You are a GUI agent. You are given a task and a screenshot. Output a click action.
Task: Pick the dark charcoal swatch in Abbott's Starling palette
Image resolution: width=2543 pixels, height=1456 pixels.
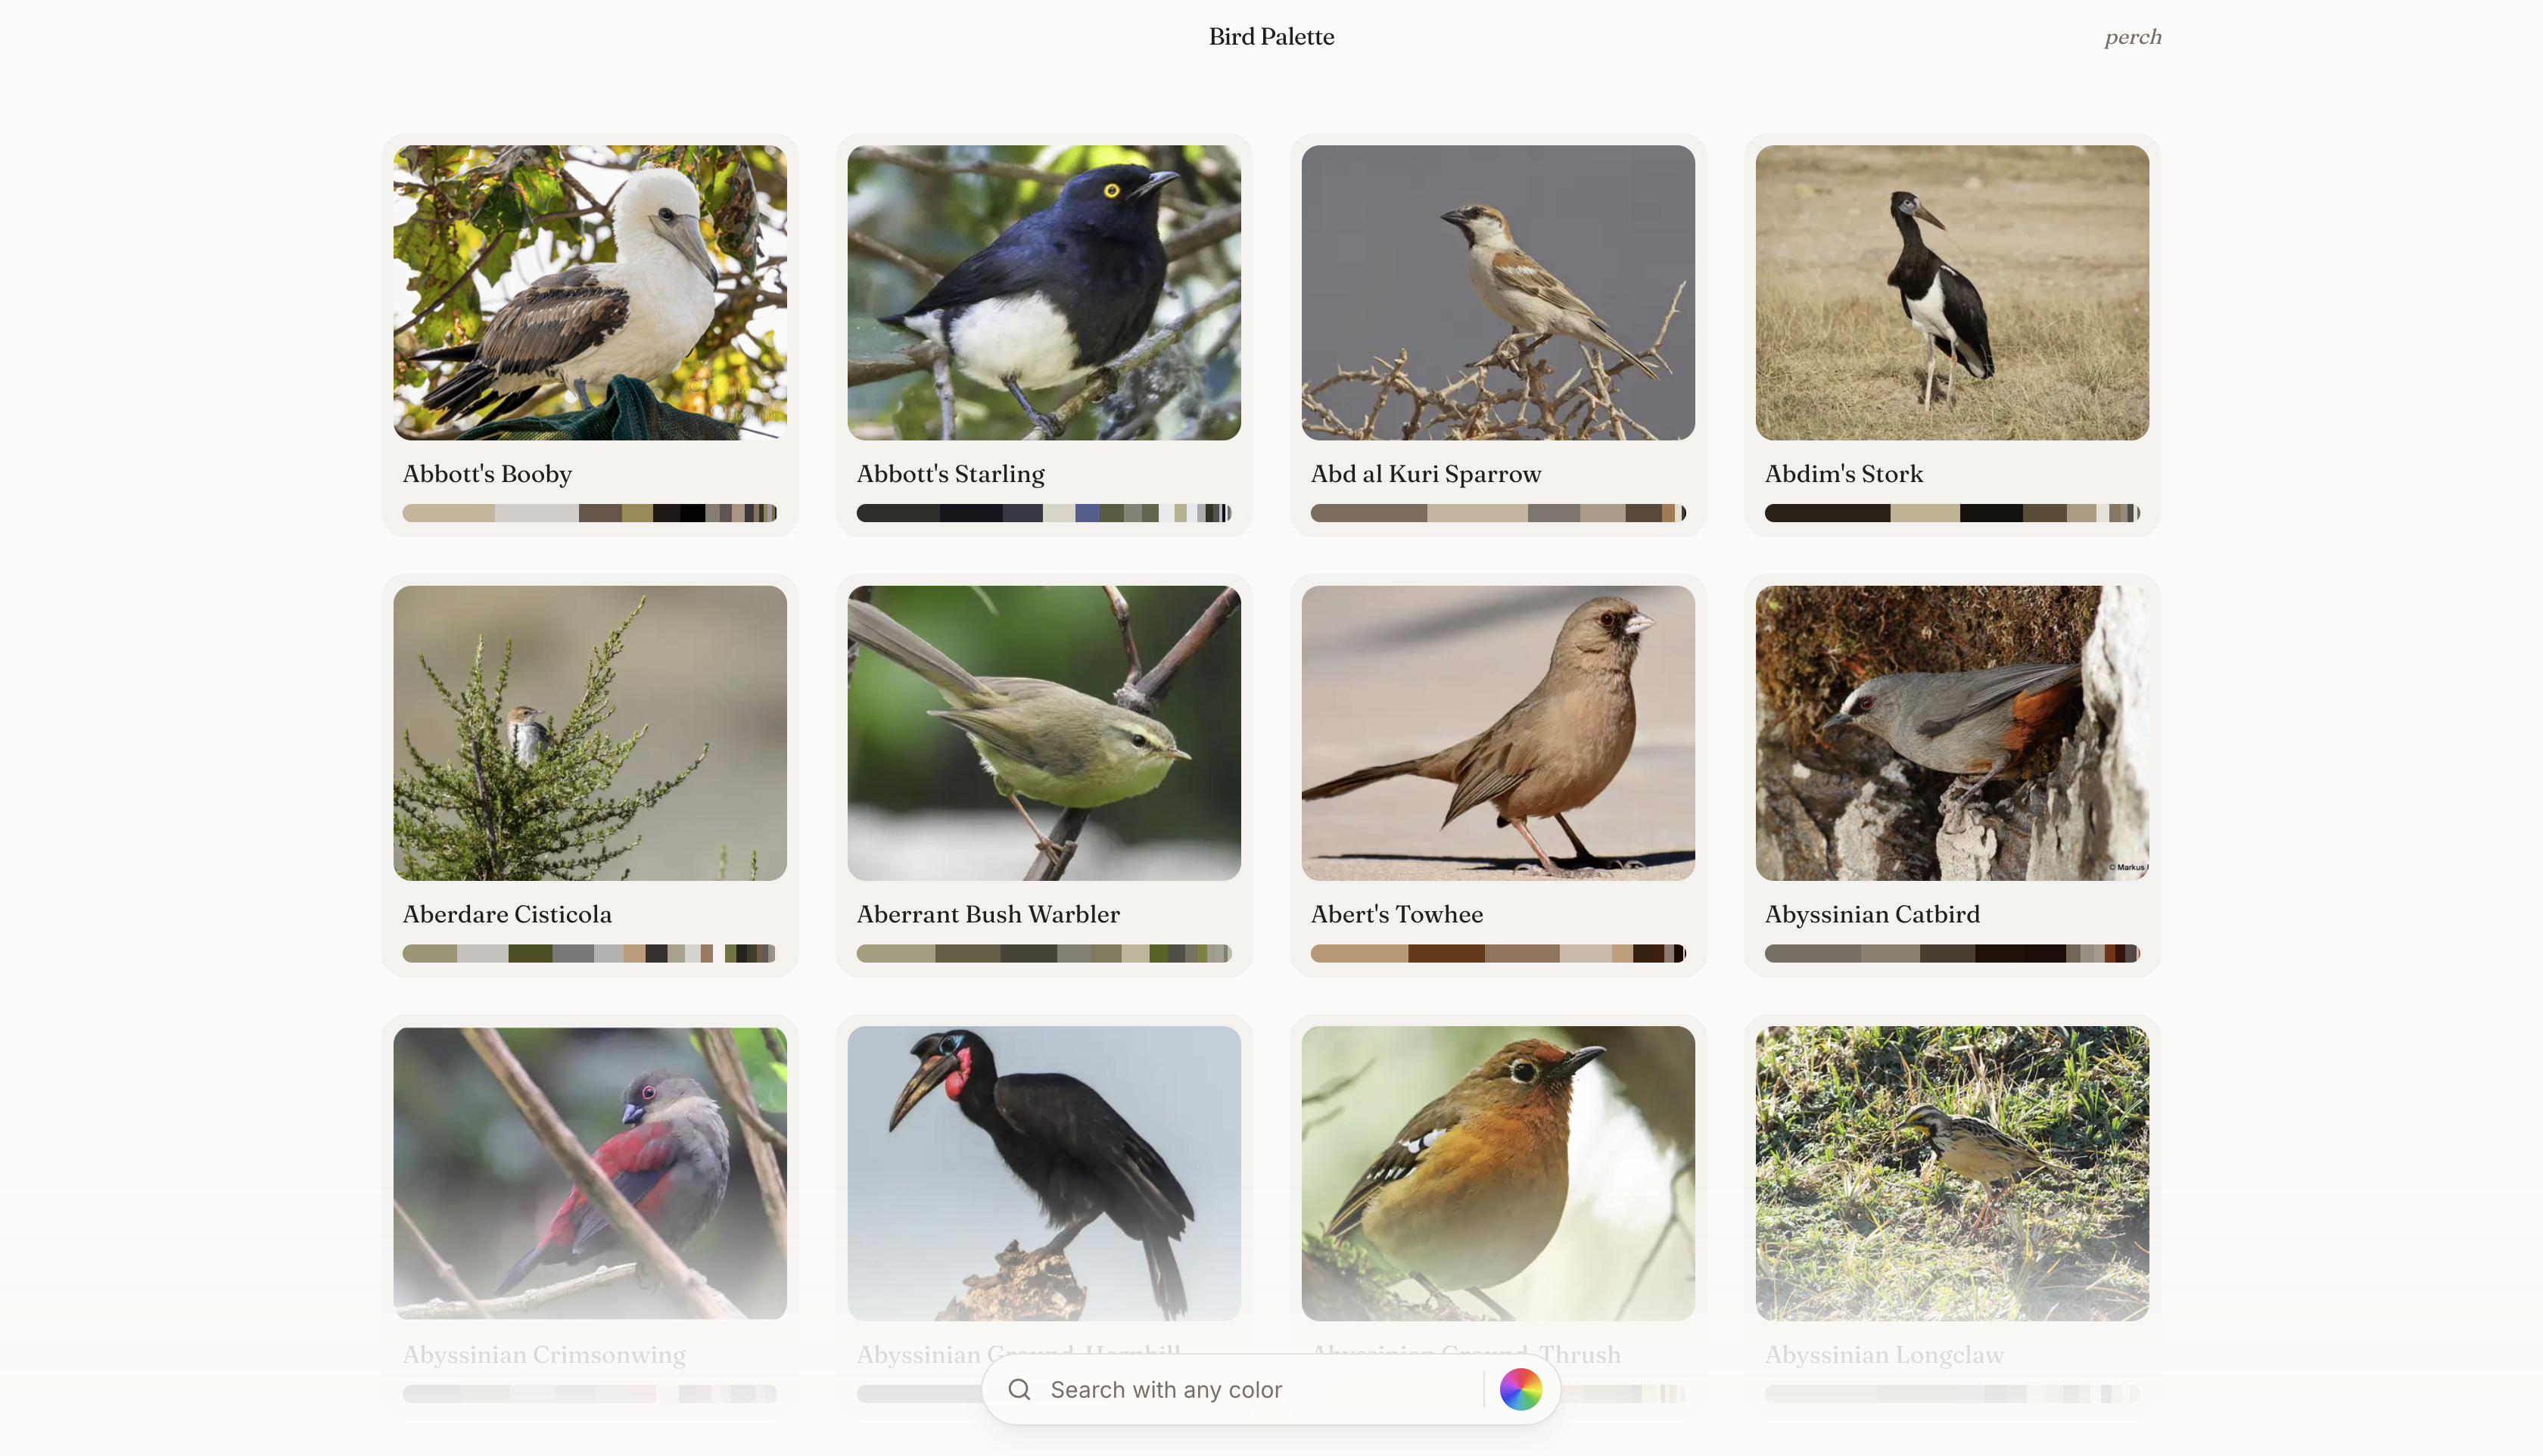(898, 513)
